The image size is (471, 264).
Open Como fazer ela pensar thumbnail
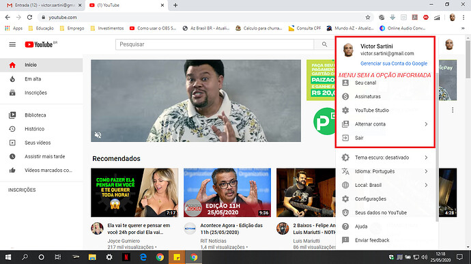point(134,192)
